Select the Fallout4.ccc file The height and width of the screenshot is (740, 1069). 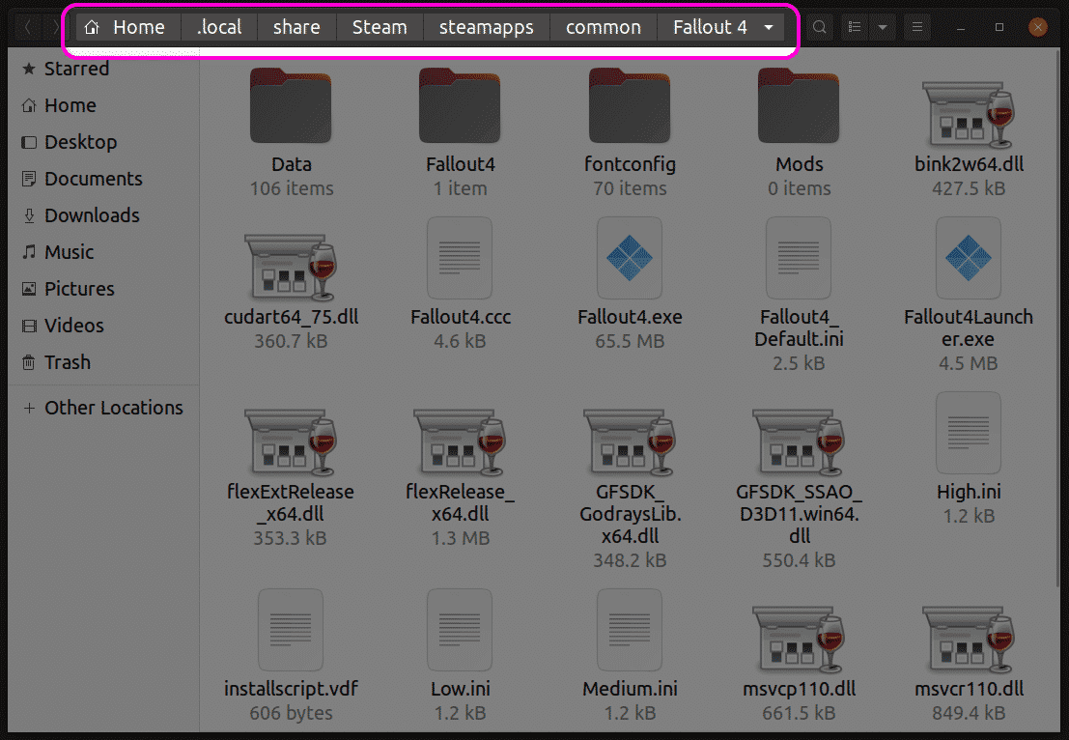tap(461, 258)
